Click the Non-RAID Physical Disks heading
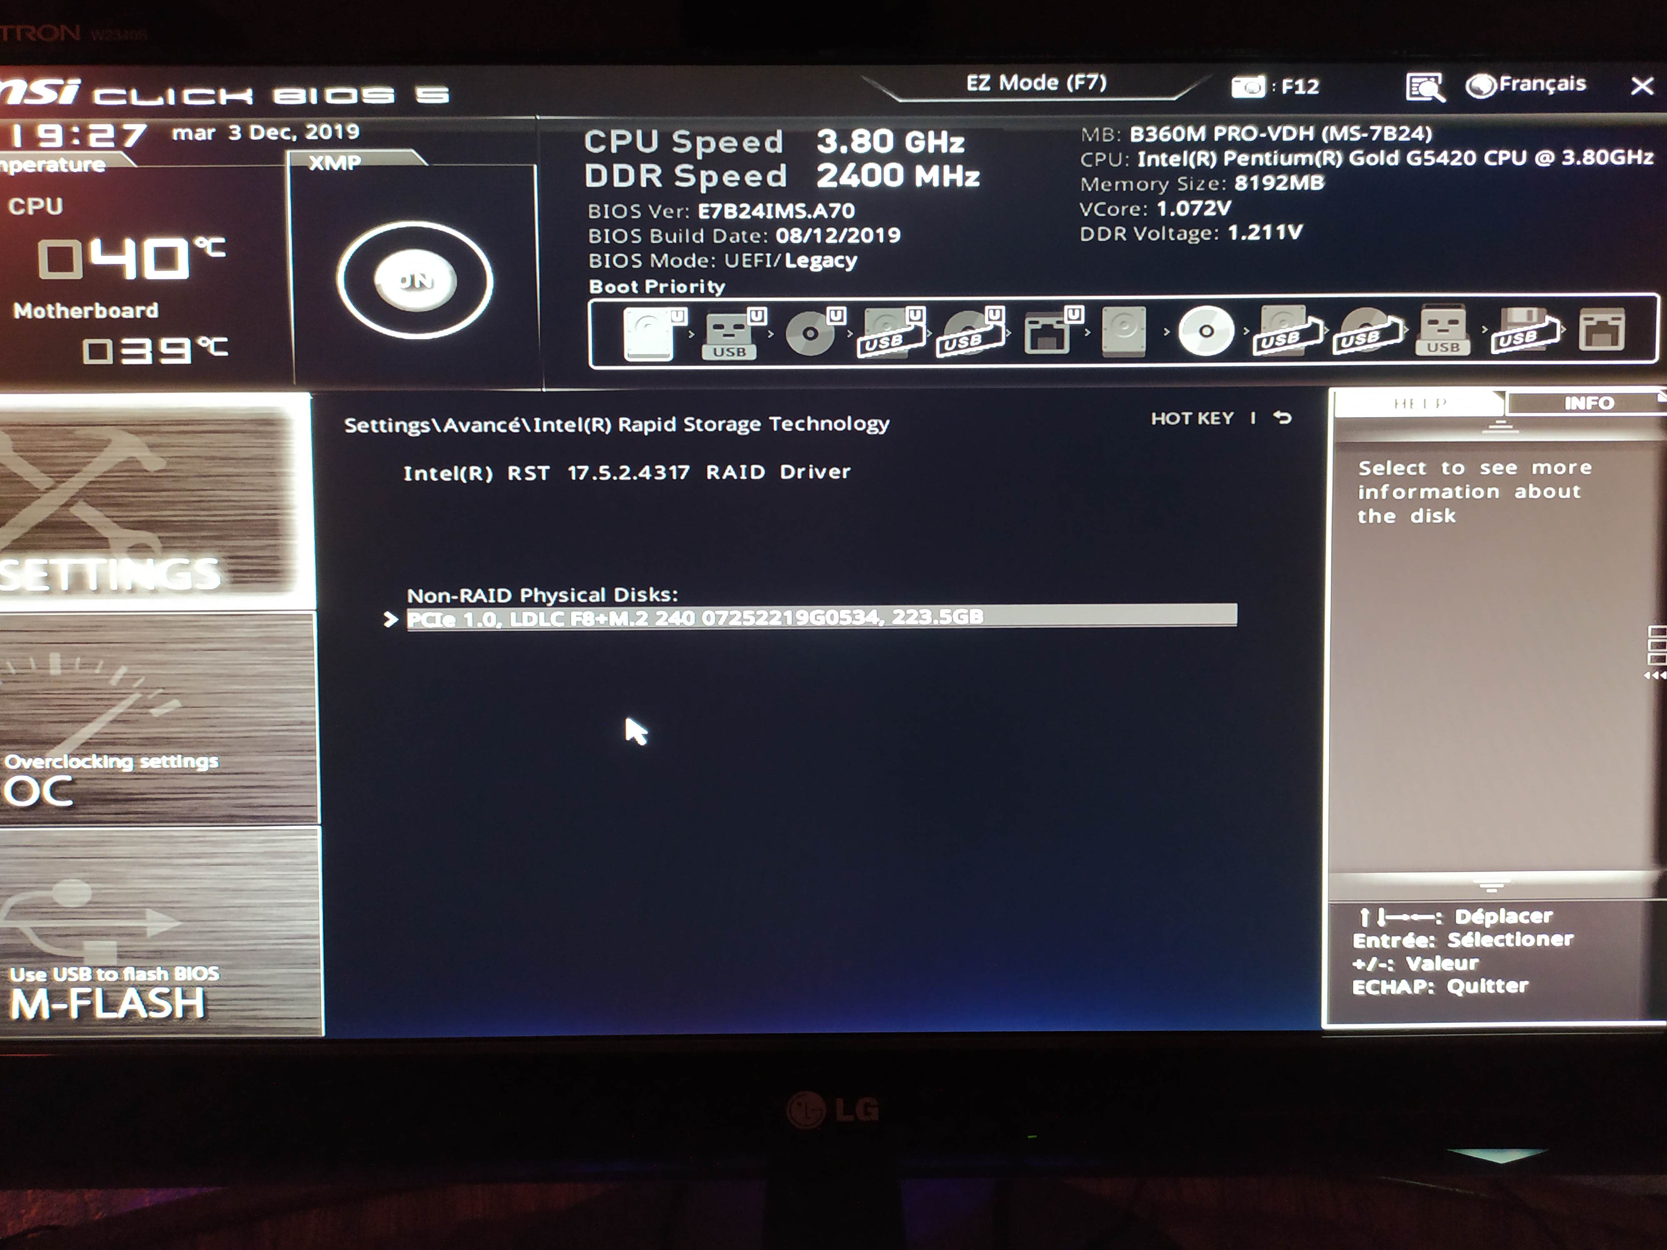This screenshot has width=1667, height=1250. coord(543,595)
